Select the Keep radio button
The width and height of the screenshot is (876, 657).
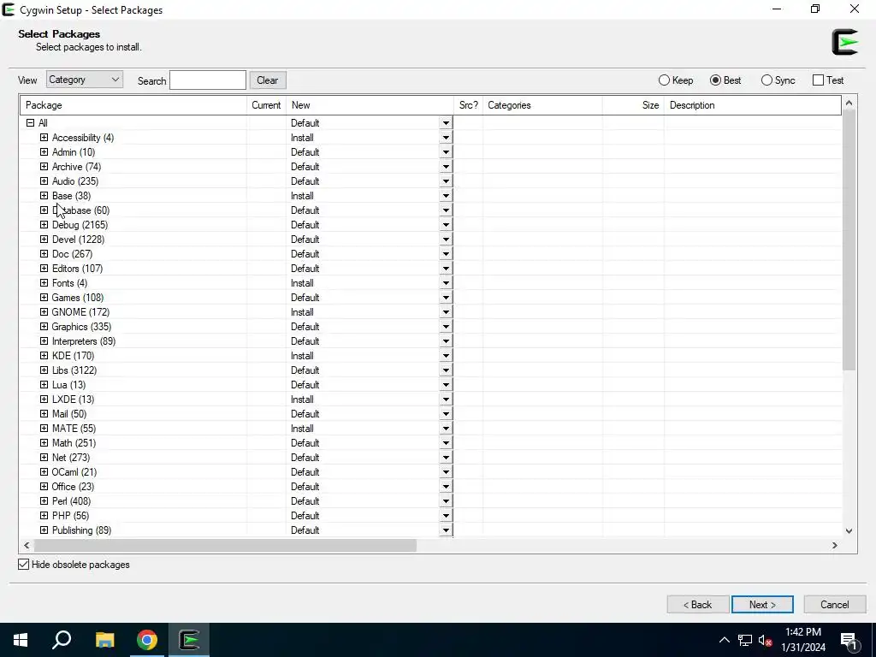[664, 80]
